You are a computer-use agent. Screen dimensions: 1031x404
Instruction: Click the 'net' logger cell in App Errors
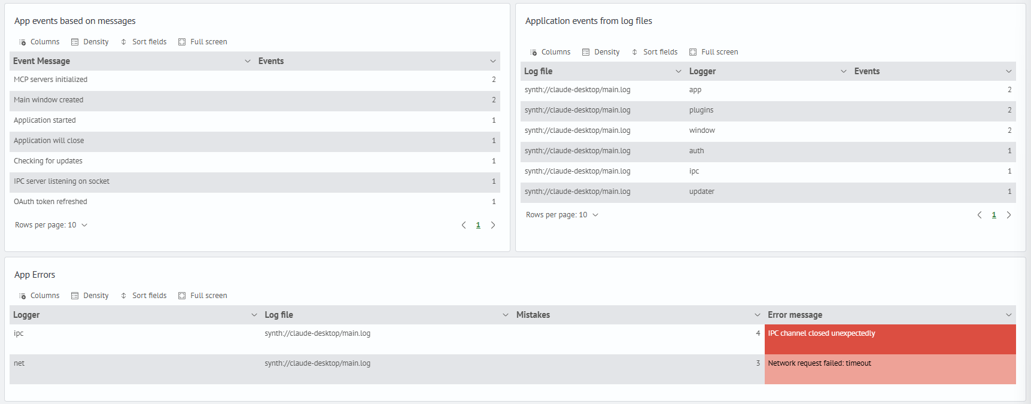click(135, 369)
